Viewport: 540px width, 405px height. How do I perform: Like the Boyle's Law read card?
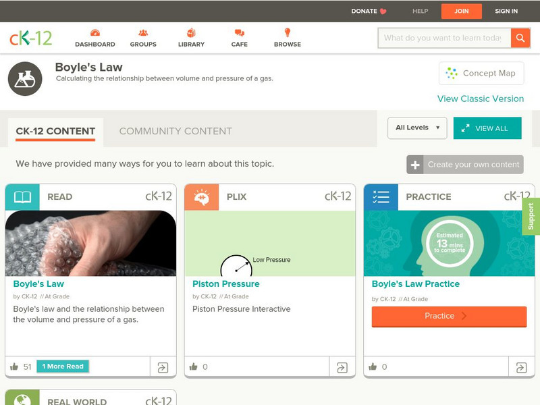click(14, 367)
